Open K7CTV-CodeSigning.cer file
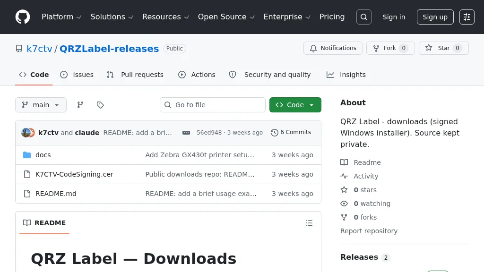 coord(74,174)
